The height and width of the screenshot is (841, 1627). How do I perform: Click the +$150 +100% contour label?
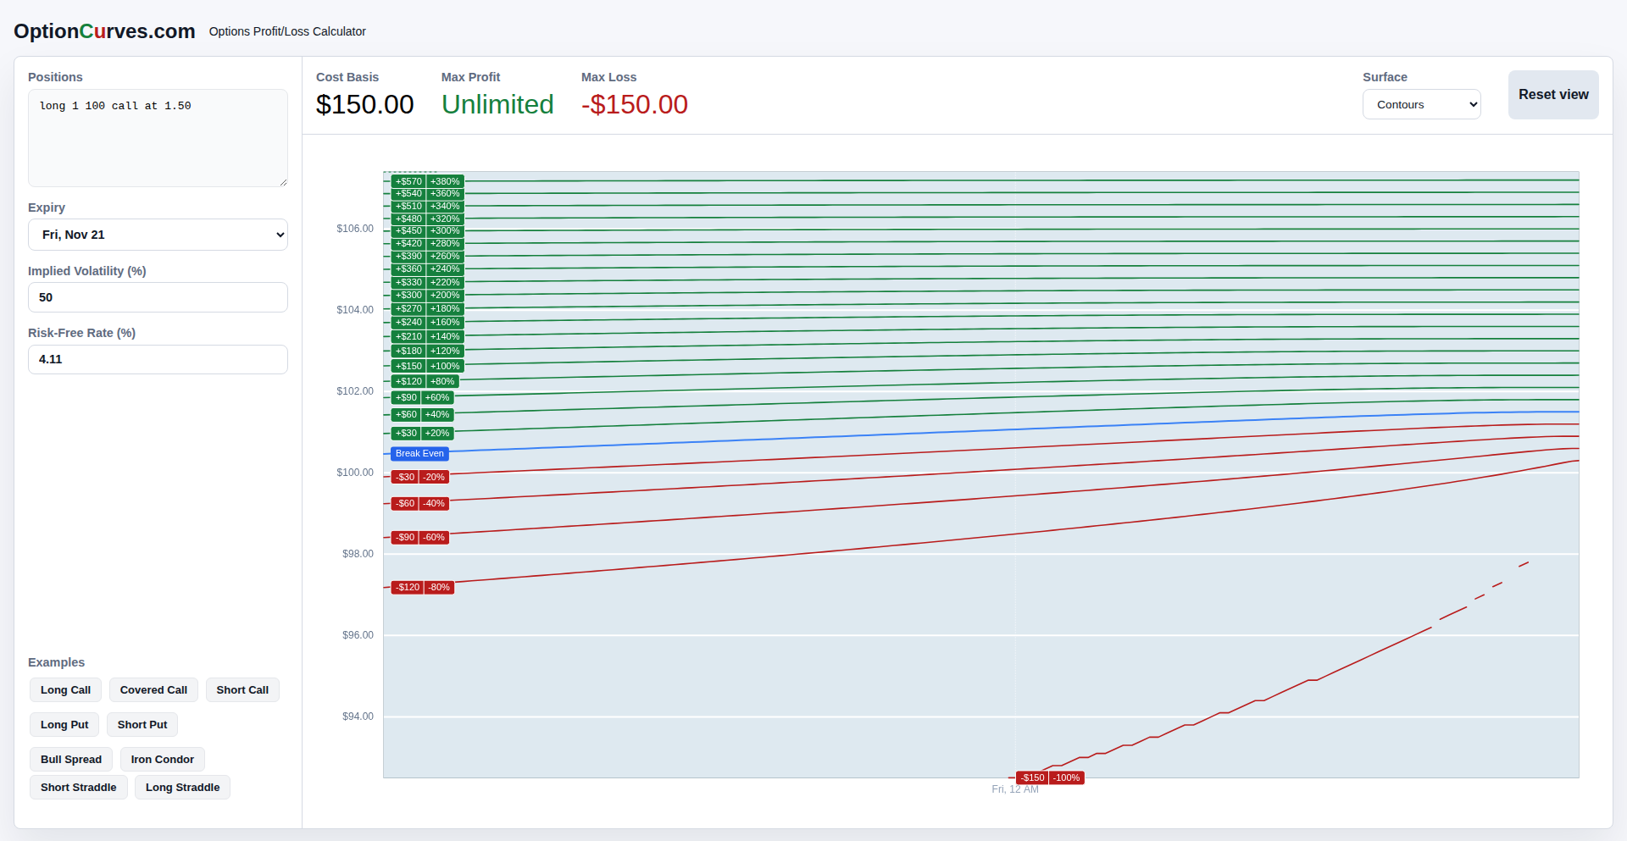tap(427, 366)
